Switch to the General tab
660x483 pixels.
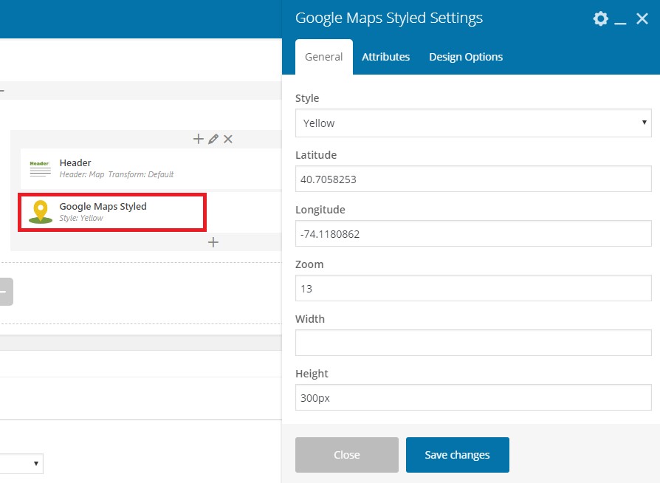[x=323, y=57]
